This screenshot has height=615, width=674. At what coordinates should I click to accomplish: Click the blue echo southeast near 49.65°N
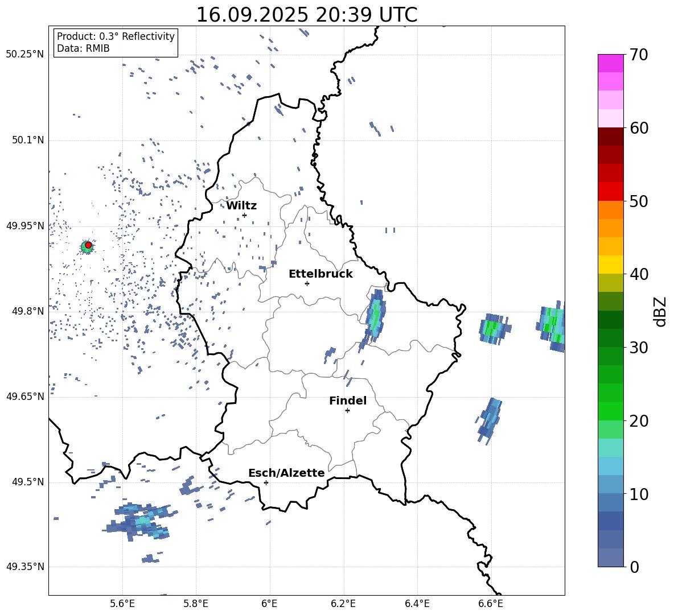click(489, 421)
